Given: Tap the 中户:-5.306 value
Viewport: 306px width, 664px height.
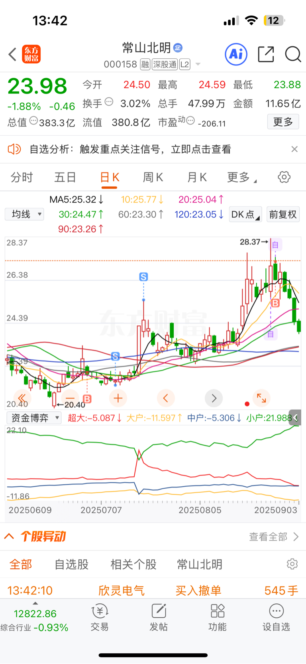Looking at the screenshot, I should pos(214,418).
